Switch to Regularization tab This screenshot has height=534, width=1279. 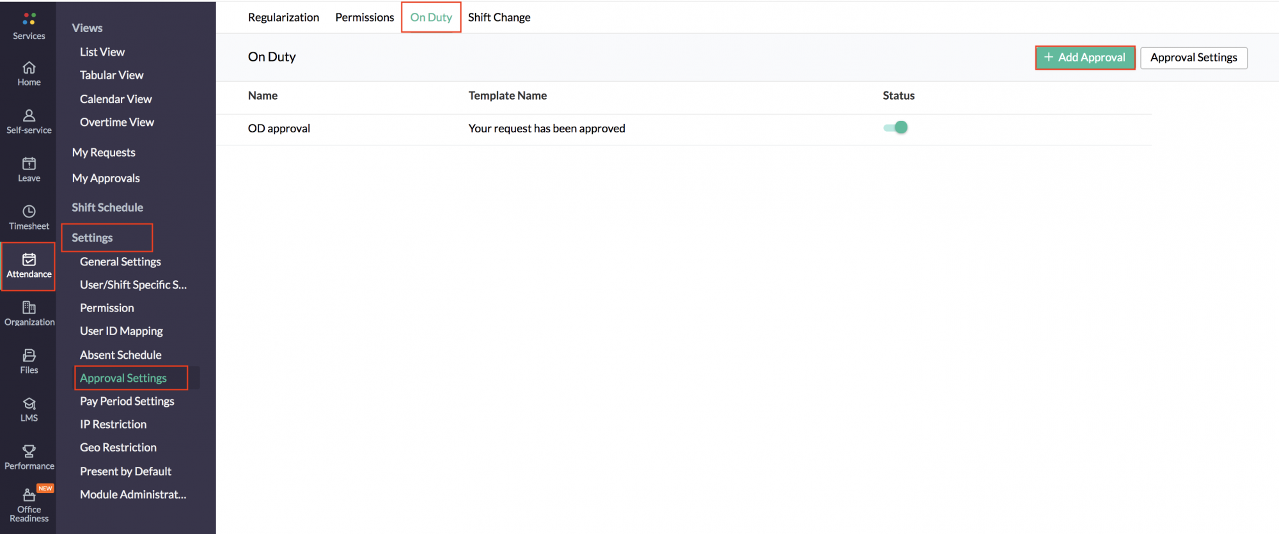pyautogui.click(x=283, y=17)
